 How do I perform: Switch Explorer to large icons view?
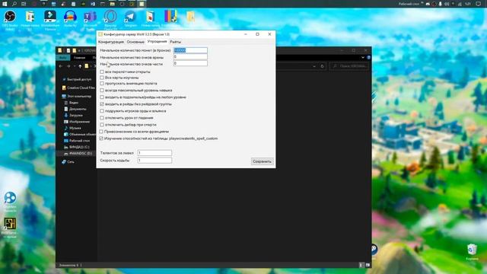368,265
